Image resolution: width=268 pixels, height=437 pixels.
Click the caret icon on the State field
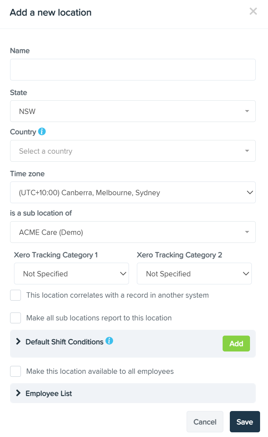[247, 111]
